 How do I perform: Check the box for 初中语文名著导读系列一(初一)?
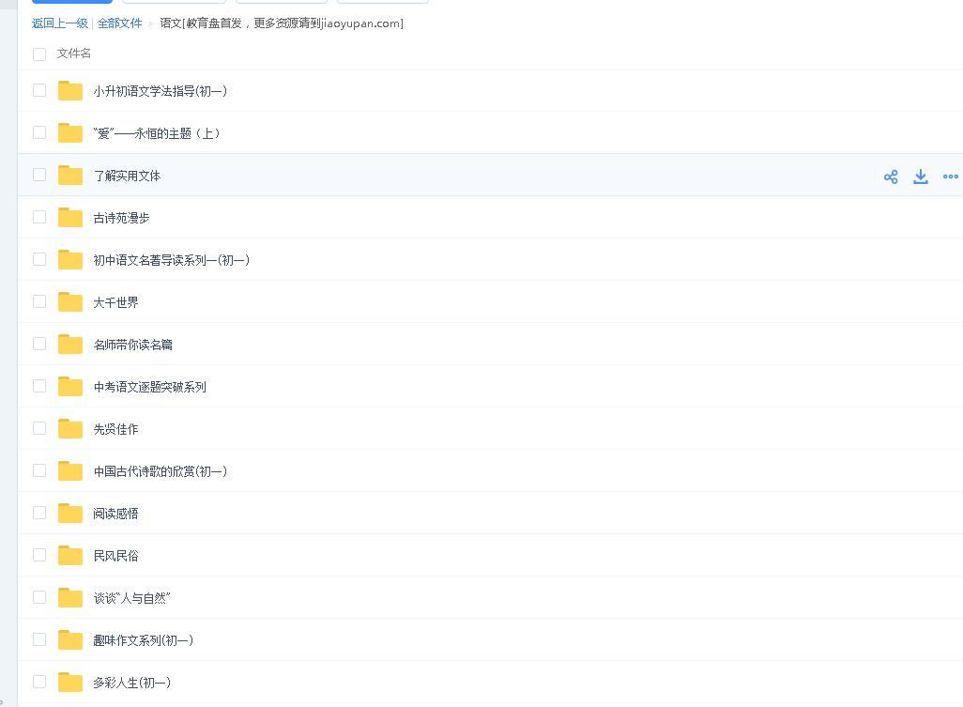[x=39, y=259]
